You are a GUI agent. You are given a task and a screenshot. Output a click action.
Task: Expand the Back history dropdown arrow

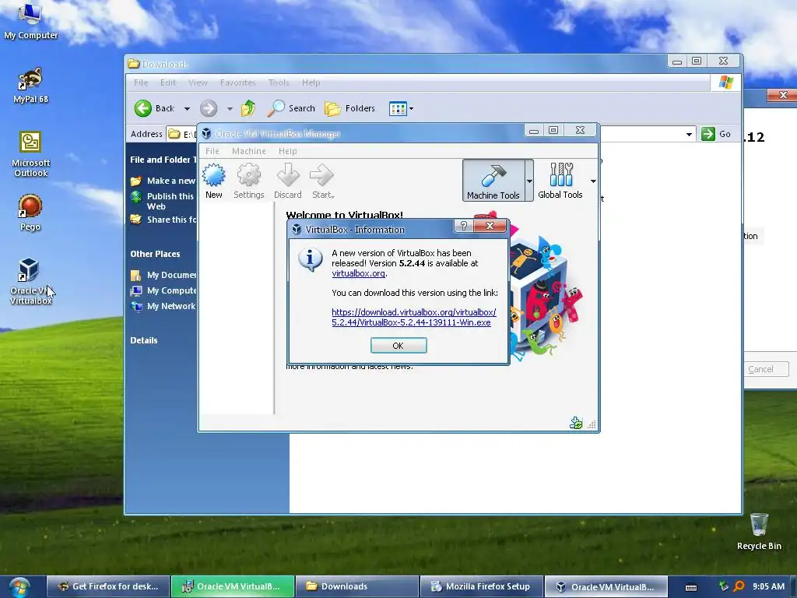187,108
